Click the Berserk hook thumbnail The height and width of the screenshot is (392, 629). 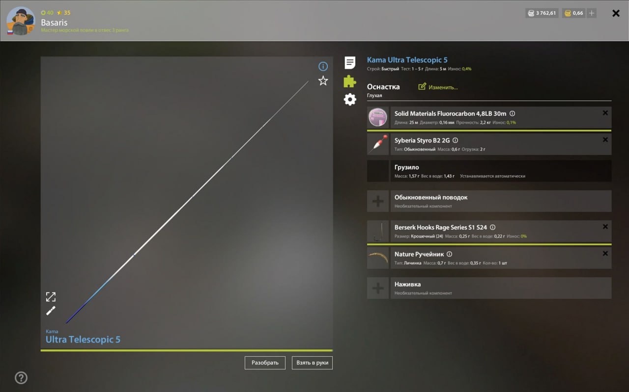click(x=378, y=231)
